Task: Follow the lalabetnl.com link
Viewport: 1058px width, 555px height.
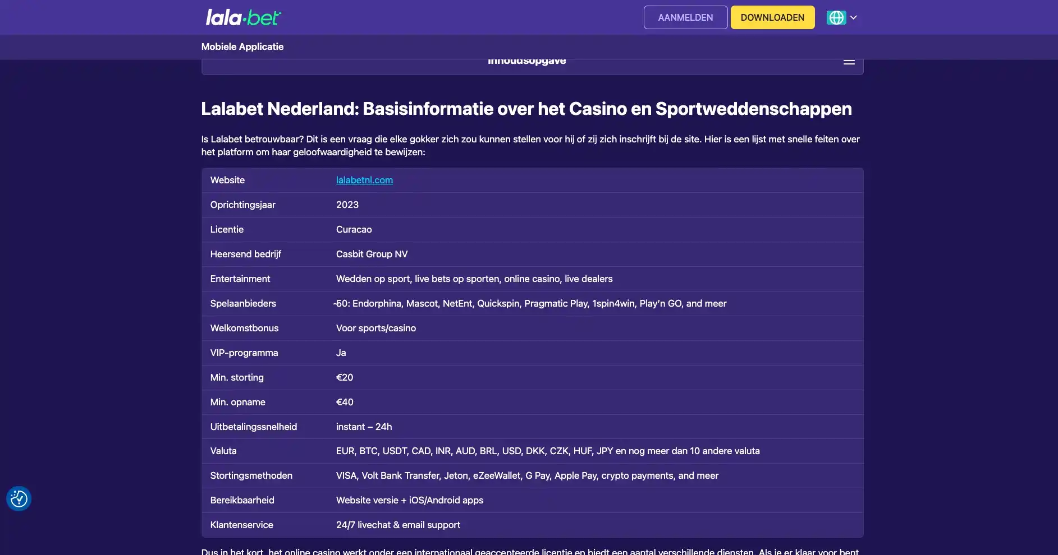Action: point(364,180)
